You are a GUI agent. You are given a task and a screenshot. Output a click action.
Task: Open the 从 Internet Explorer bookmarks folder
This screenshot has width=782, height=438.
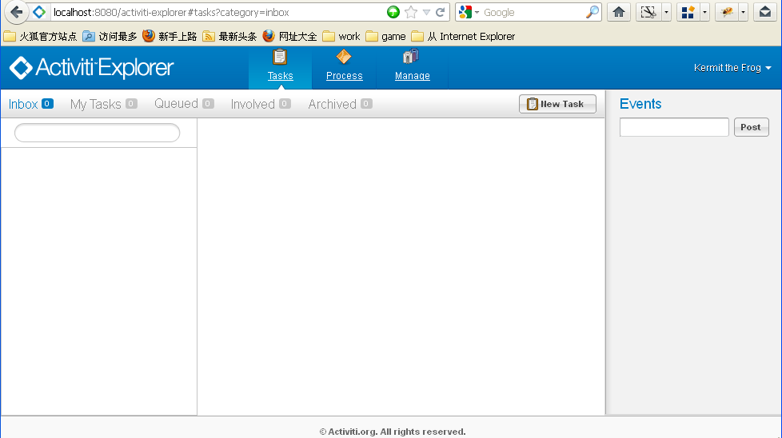point(463,37)
